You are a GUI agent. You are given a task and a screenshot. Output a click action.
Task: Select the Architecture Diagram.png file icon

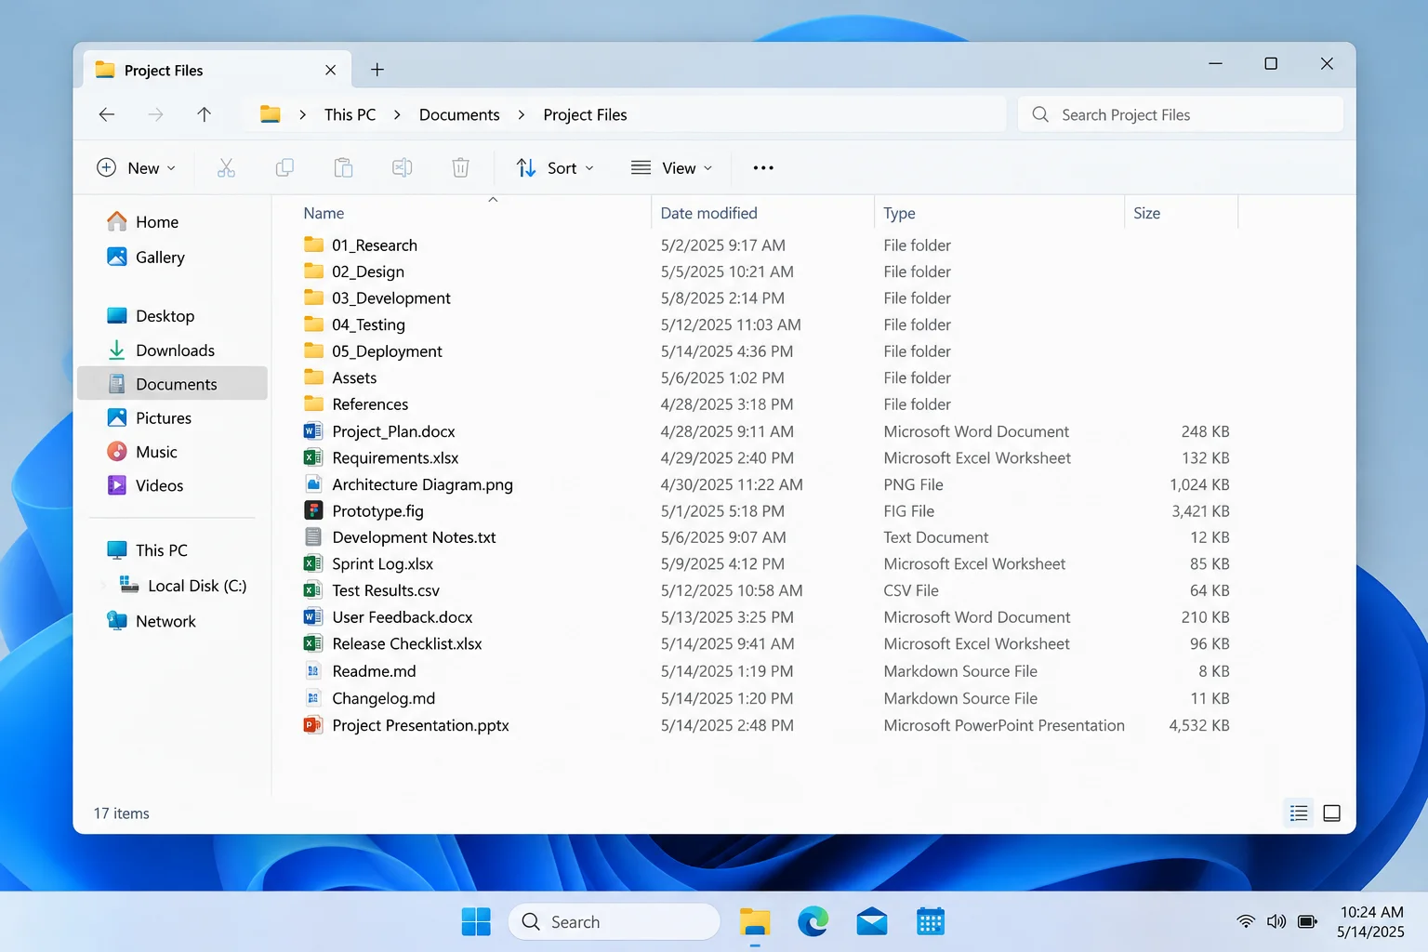point(313,484)
